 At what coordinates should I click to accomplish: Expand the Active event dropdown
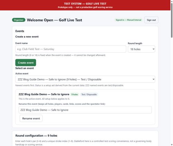(85, 79)
